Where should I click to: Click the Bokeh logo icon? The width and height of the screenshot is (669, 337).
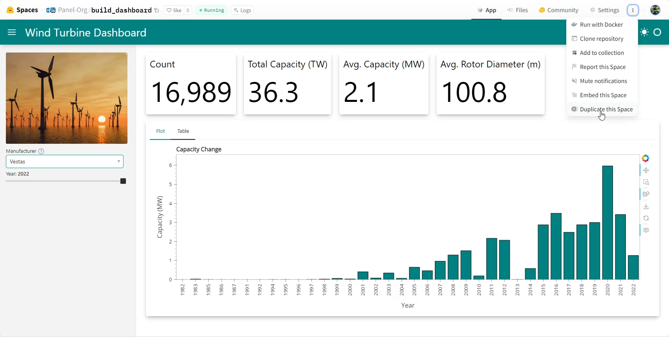point(645,158)
